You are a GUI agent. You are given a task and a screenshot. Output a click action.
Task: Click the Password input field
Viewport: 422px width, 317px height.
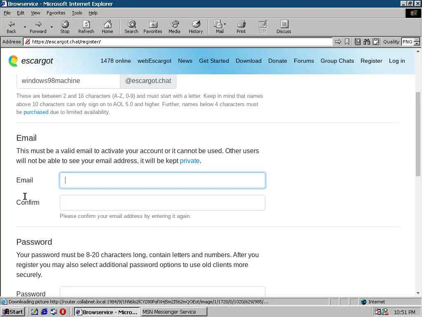click(162, 292)
